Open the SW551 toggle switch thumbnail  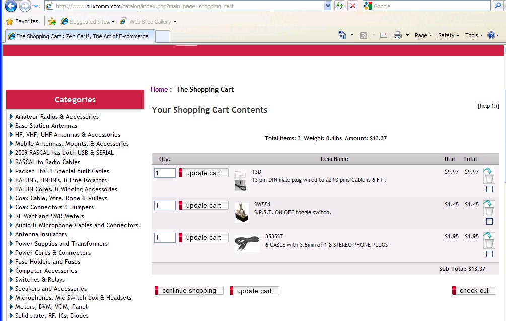242,213
